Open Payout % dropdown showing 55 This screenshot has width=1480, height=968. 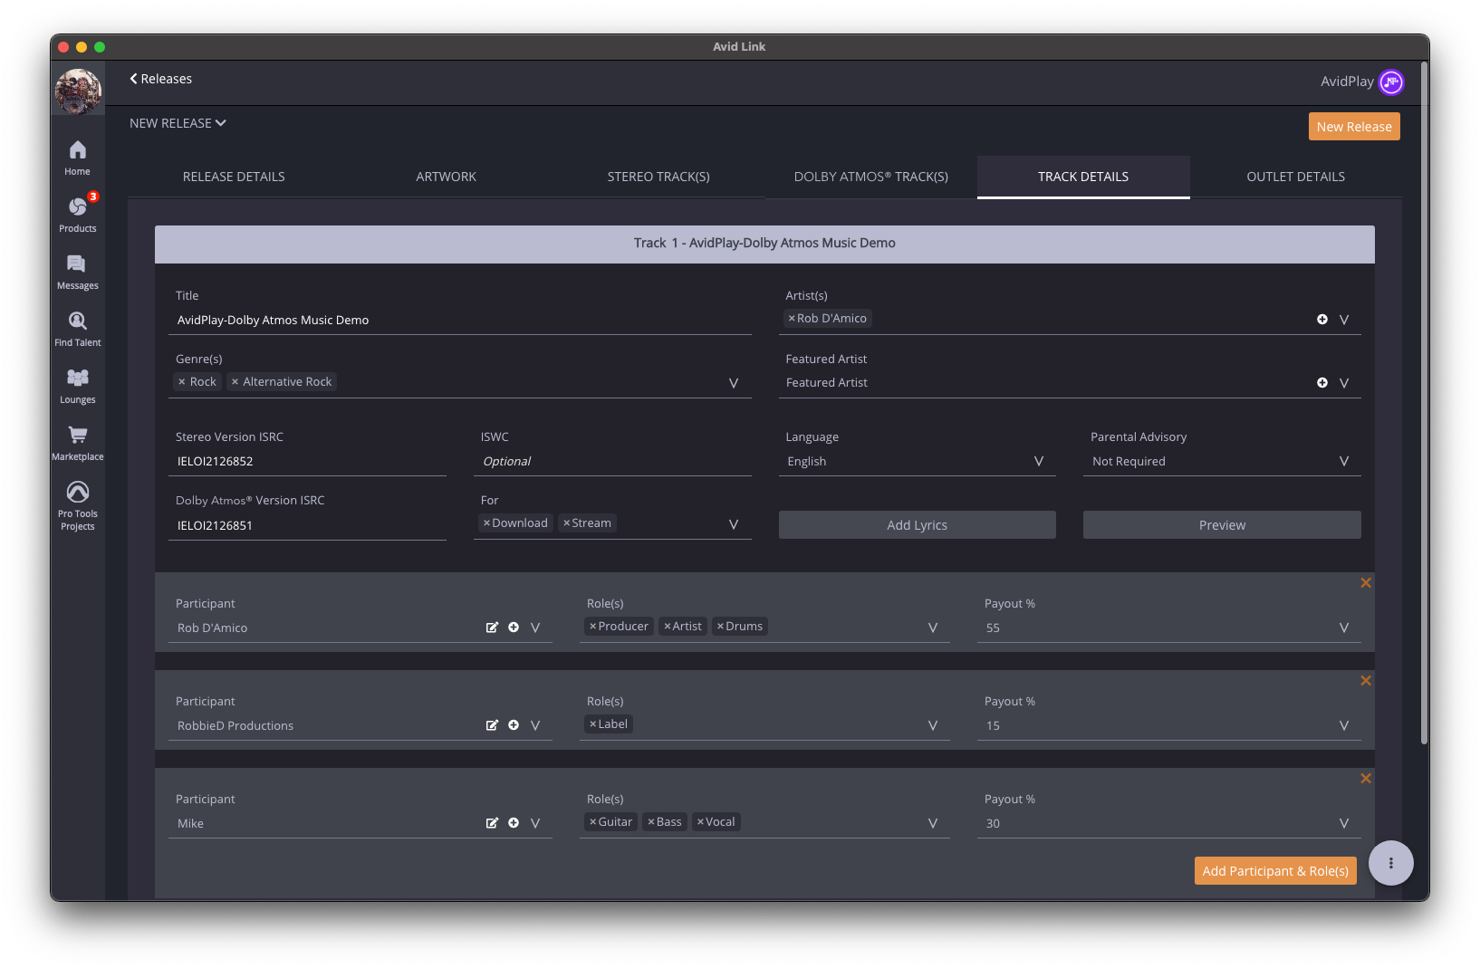pyautogui.click(x=1169, y=628)
